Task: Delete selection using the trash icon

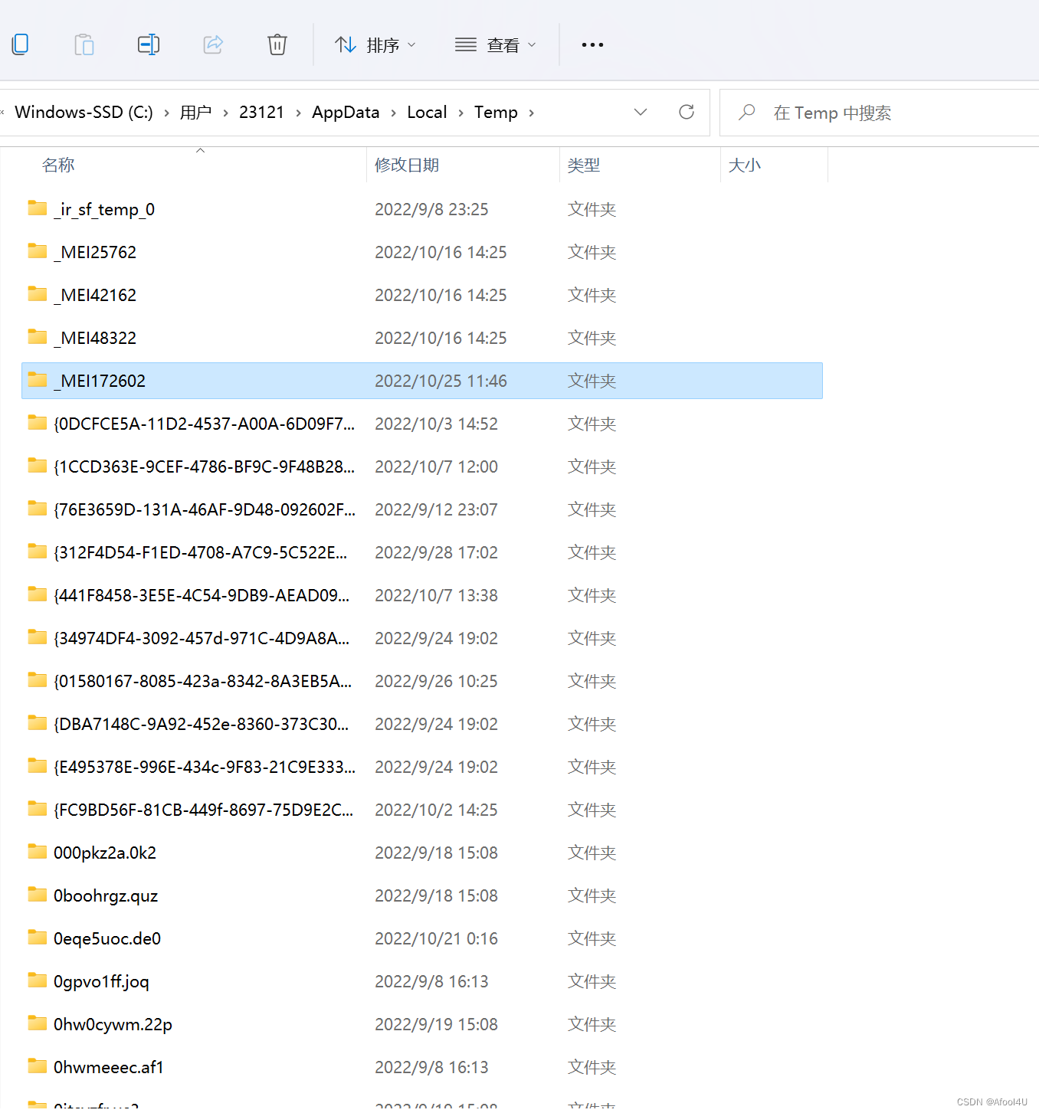Action: click(277, 44)
